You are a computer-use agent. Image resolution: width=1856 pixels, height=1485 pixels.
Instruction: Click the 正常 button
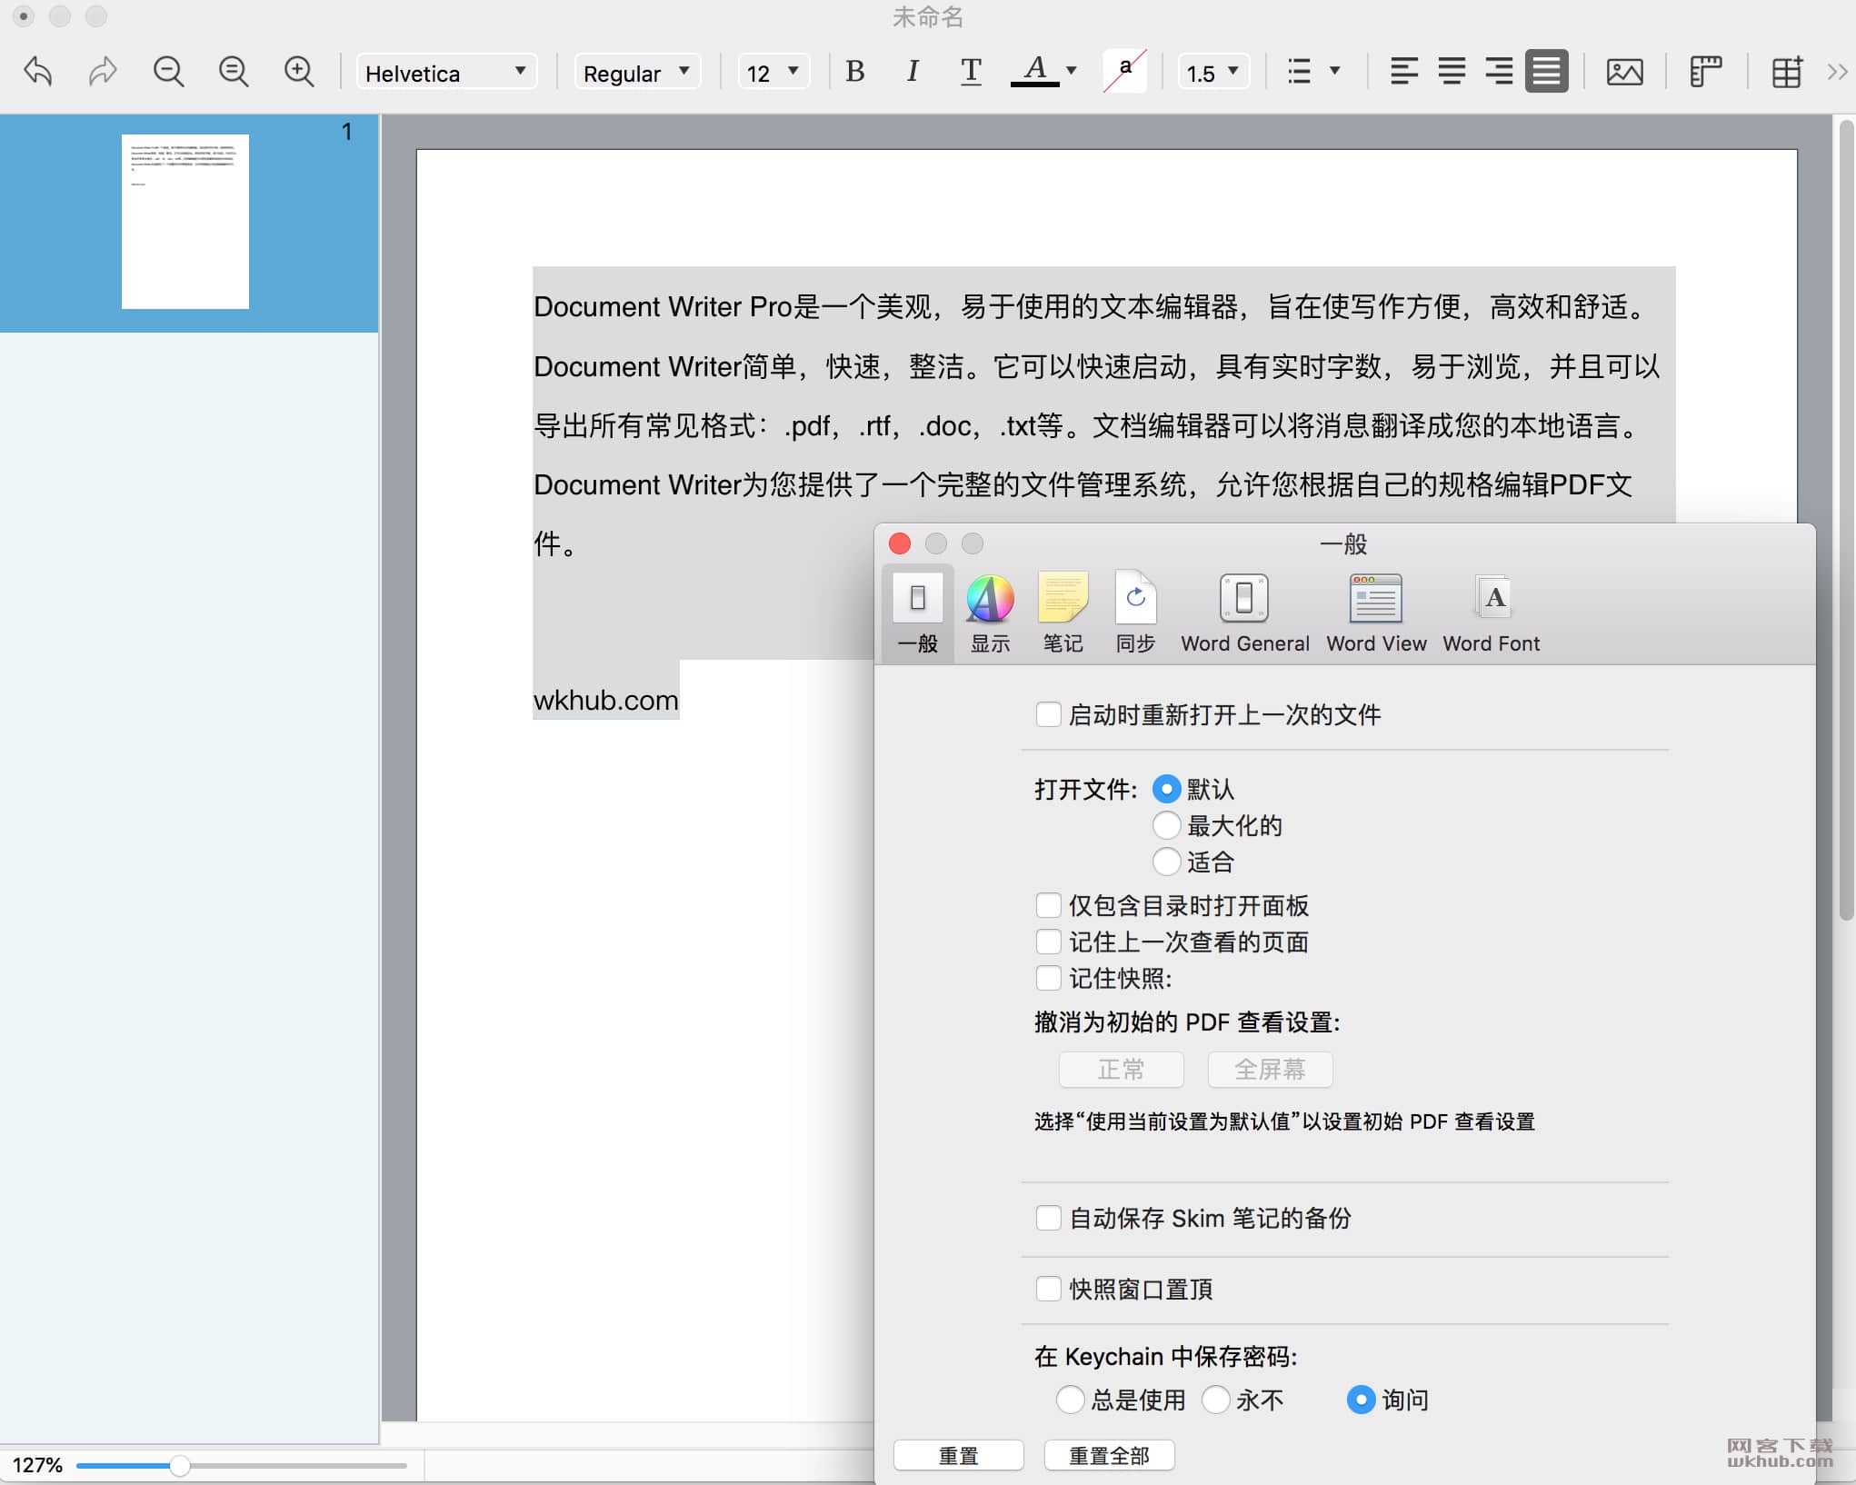[x=1121, y=1070]
